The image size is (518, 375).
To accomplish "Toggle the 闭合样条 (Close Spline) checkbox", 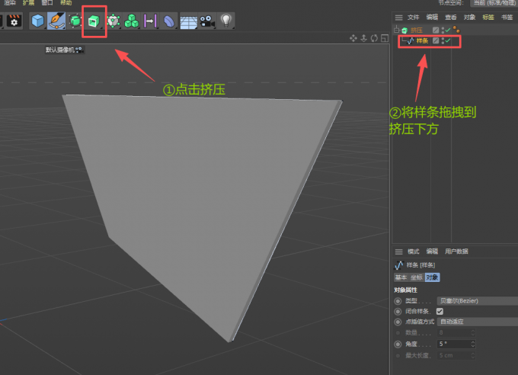I will point(440,311).
